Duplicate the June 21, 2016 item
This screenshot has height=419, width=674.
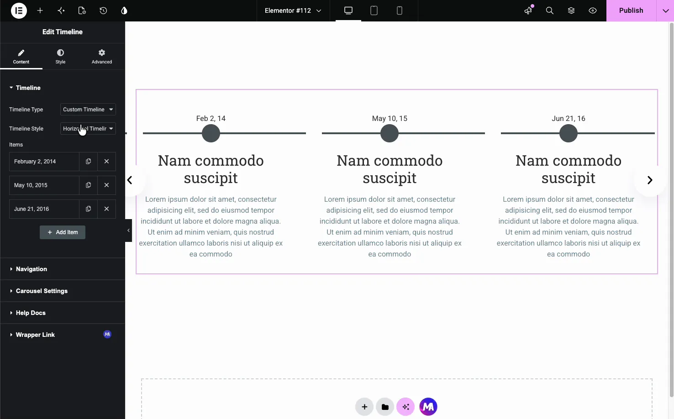point(88,209)
